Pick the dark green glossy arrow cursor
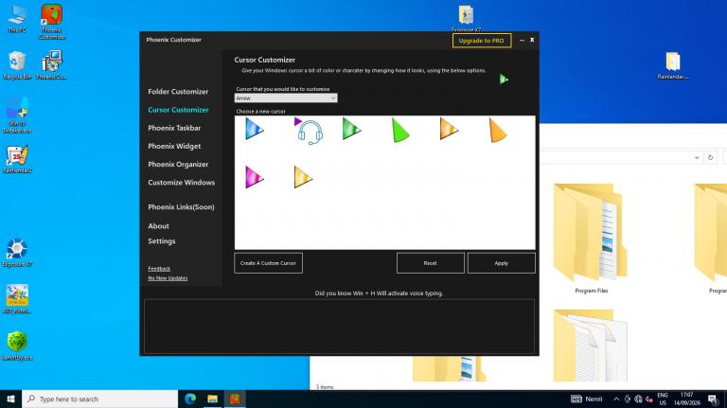Viewport: 727px width, 408px height. [x=351, y=129]
